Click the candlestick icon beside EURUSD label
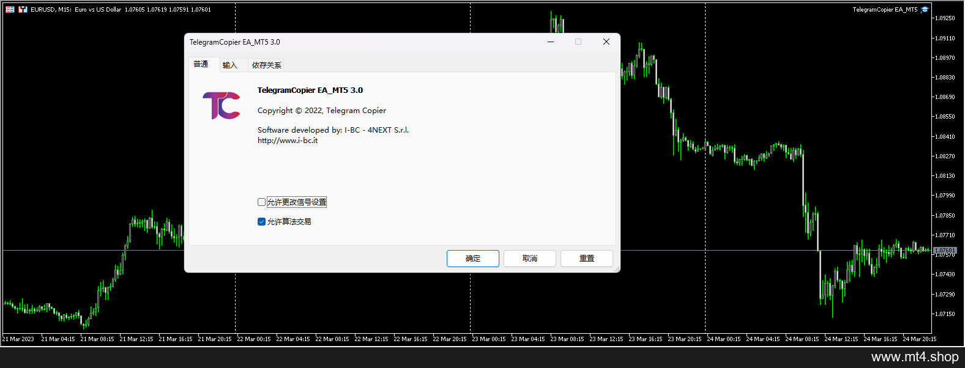Screen dimensions: 965x368 pos(23,10)
